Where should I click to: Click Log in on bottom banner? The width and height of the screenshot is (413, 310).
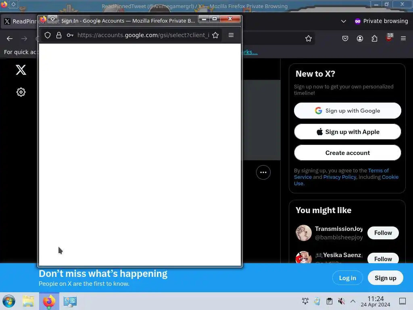(x=347, y=278)
